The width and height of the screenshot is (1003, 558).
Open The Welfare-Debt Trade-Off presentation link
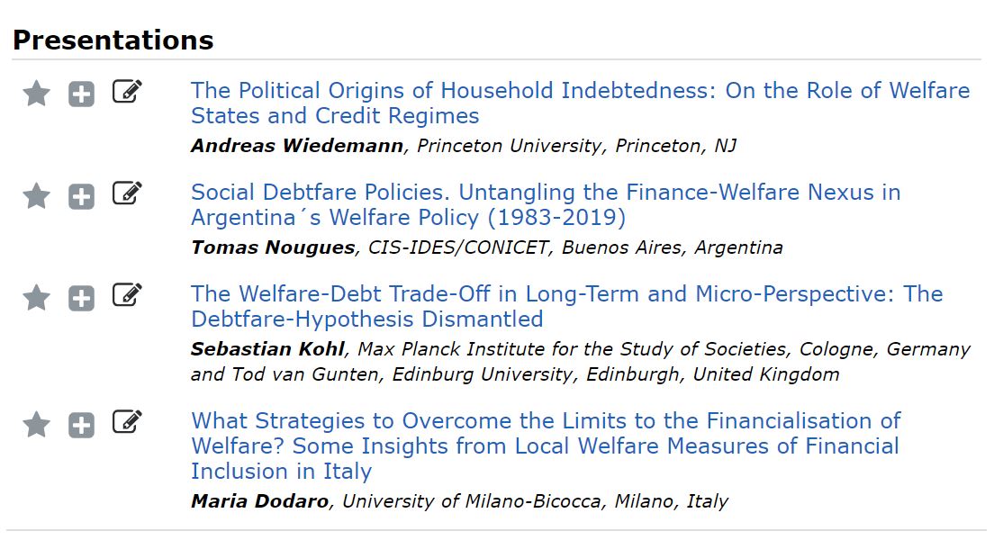566,294
